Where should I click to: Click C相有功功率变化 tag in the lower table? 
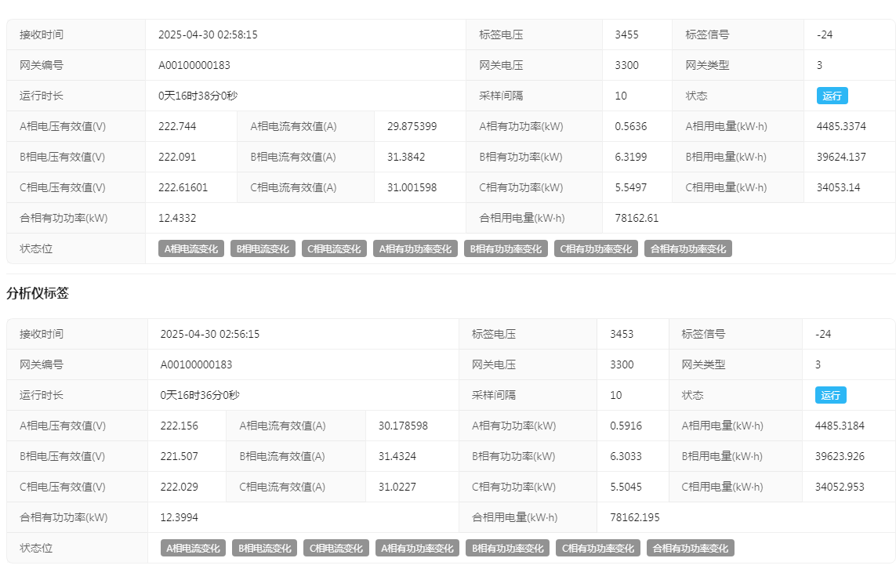[597, 549]
